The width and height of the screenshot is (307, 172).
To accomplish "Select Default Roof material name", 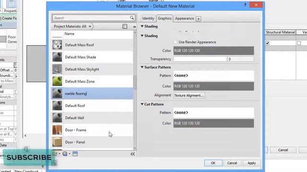I will point(75,106).
